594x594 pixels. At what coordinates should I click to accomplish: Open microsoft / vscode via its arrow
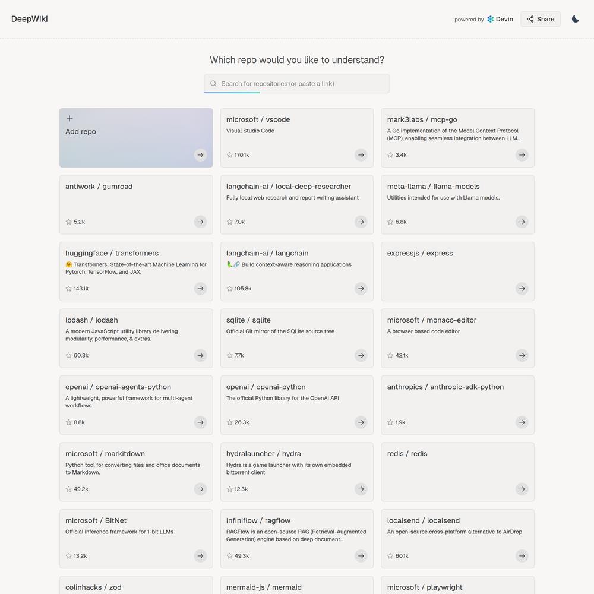361,155
